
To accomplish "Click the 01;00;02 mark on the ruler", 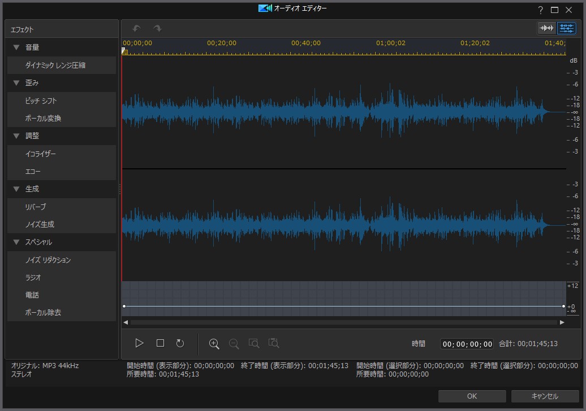I will 390,43.
